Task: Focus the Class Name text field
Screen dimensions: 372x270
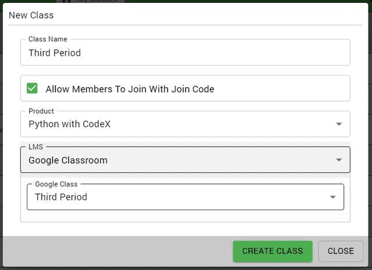Action: (185, 53)
